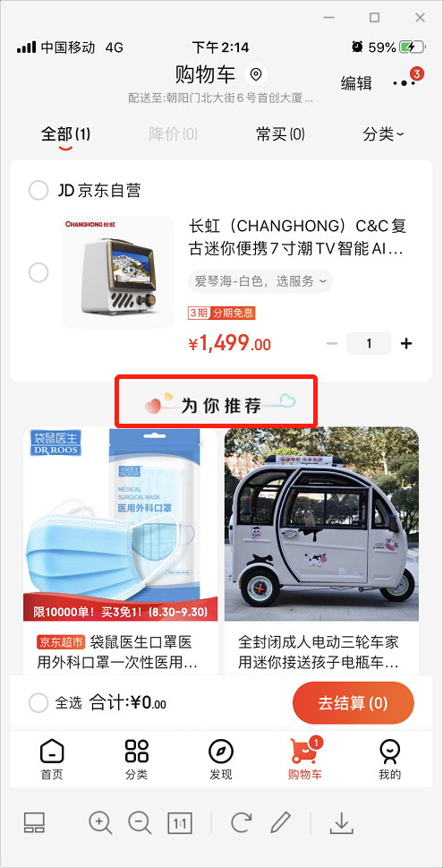Image resolution: width=443 pixels, height=868 pixels.
Task: Expand the 分类 filter dropdown
Action: pos(383,134)
